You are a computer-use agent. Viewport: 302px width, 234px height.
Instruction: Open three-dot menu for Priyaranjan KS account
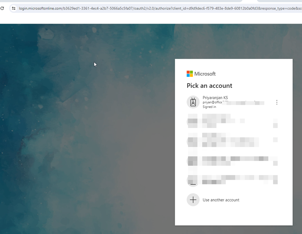[x=277, y=102]
